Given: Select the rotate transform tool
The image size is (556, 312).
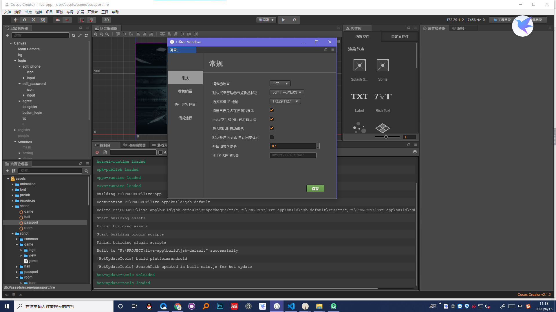Looking at the screenshot, I should pyautogui.click(x=25, y=20).
